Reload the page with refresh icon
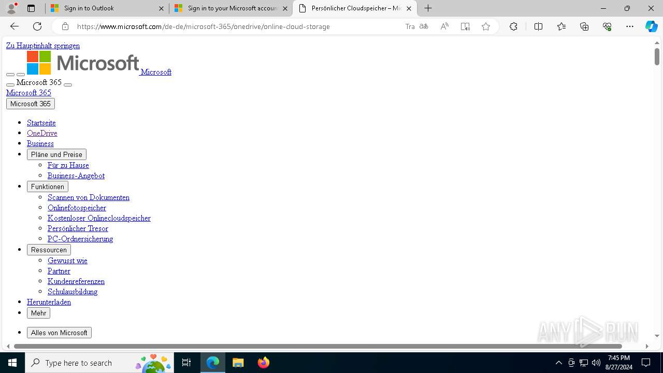This screenshot has width=663, height=373. coord(37,26)
